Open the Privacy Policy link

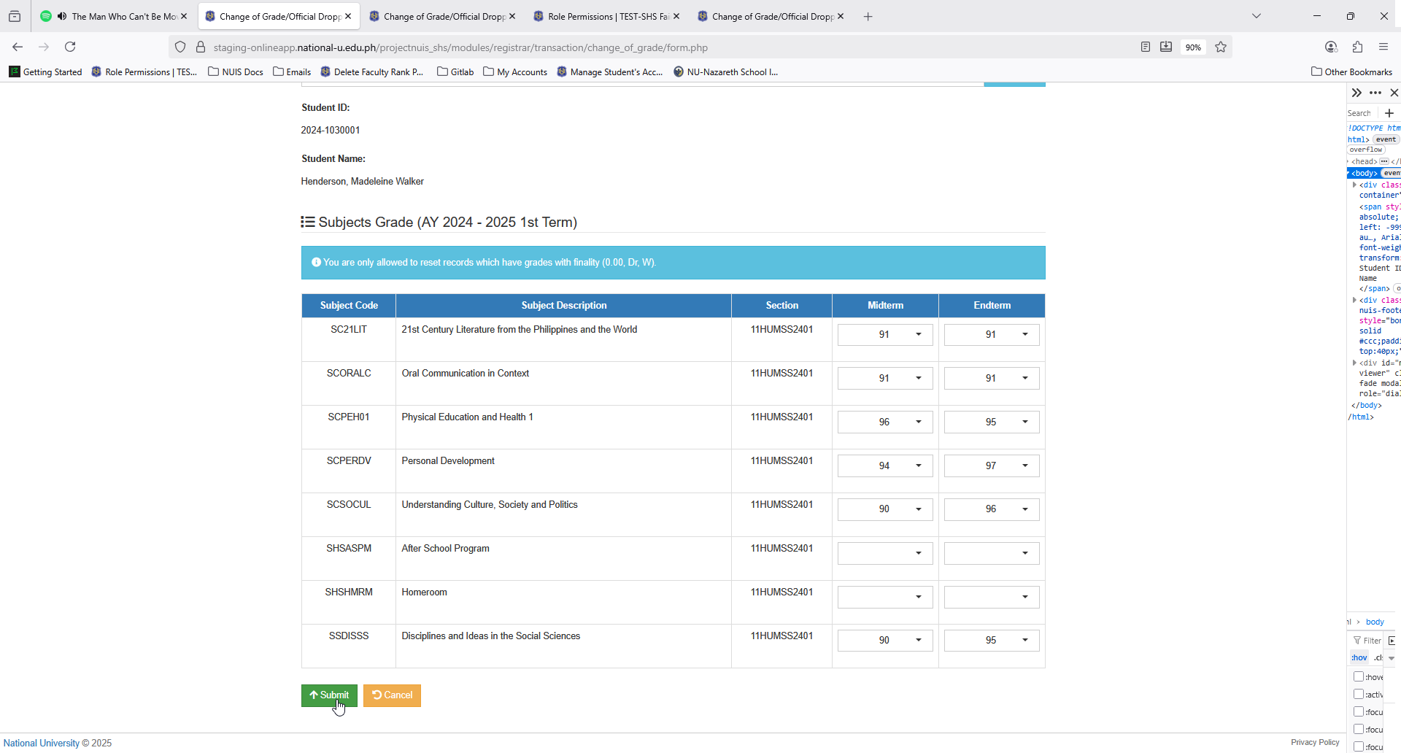(1315, 742)
